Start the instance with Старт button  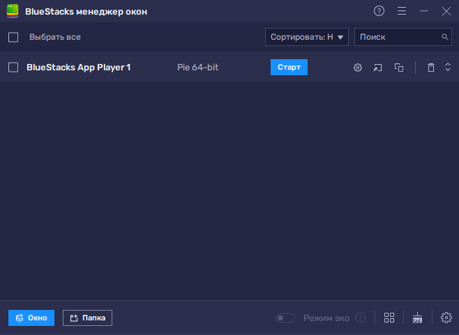(289, 68)
